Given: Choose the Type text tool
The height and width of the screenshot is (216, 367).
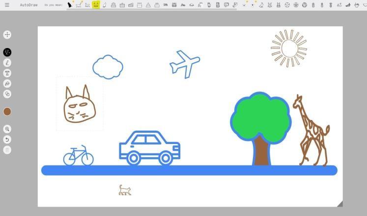Looking at the screenshot, I should pyautogui.click(x=7, y=73).
